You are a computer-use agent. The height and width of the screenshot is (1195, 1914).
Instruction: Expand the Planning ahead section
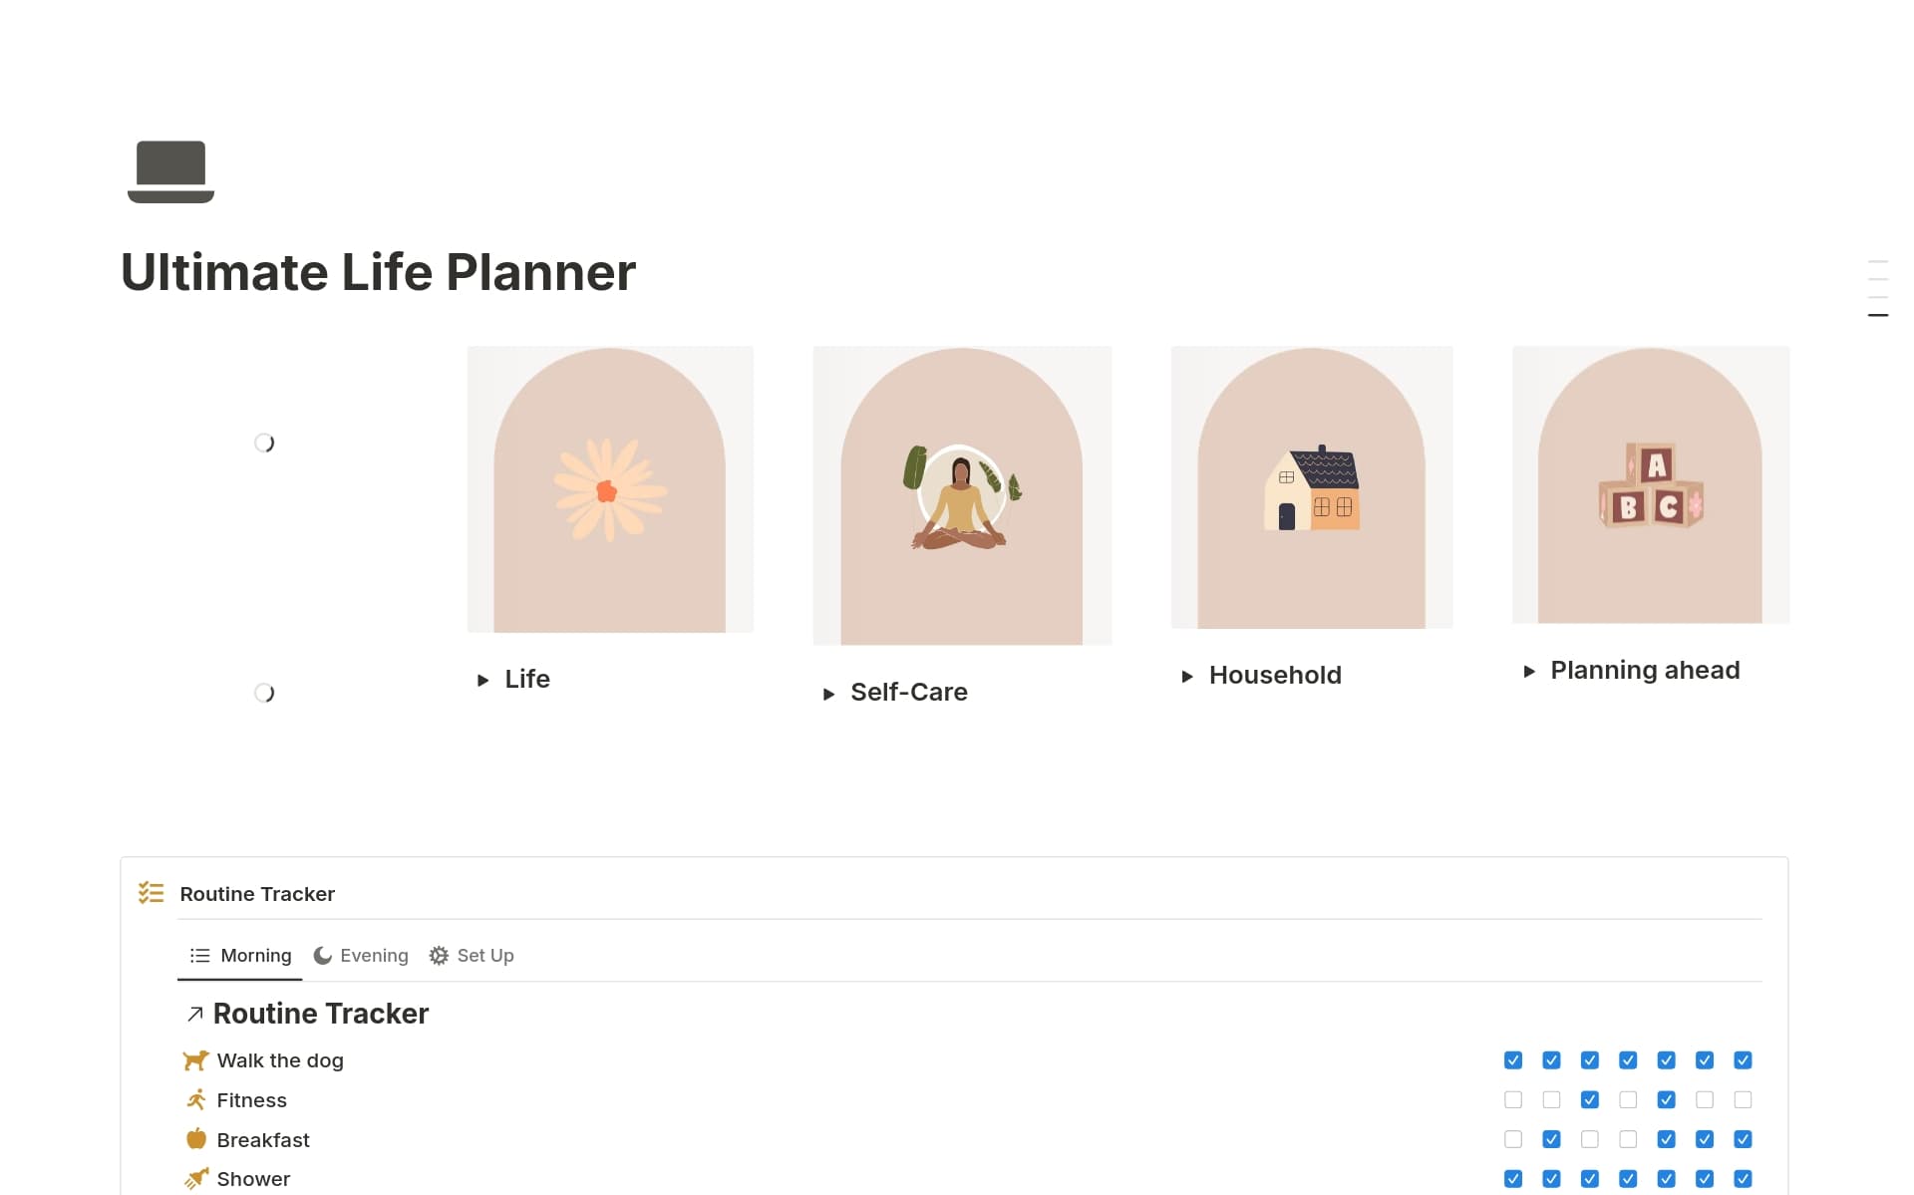point(1530,671)
